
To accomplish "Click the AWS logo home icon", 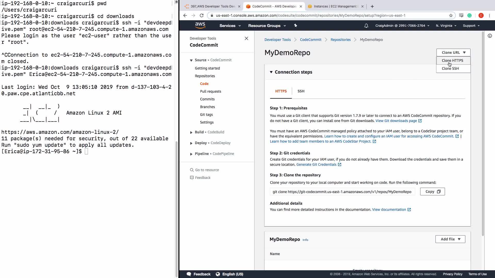I will pyautogui.click(x=200, y=25).
